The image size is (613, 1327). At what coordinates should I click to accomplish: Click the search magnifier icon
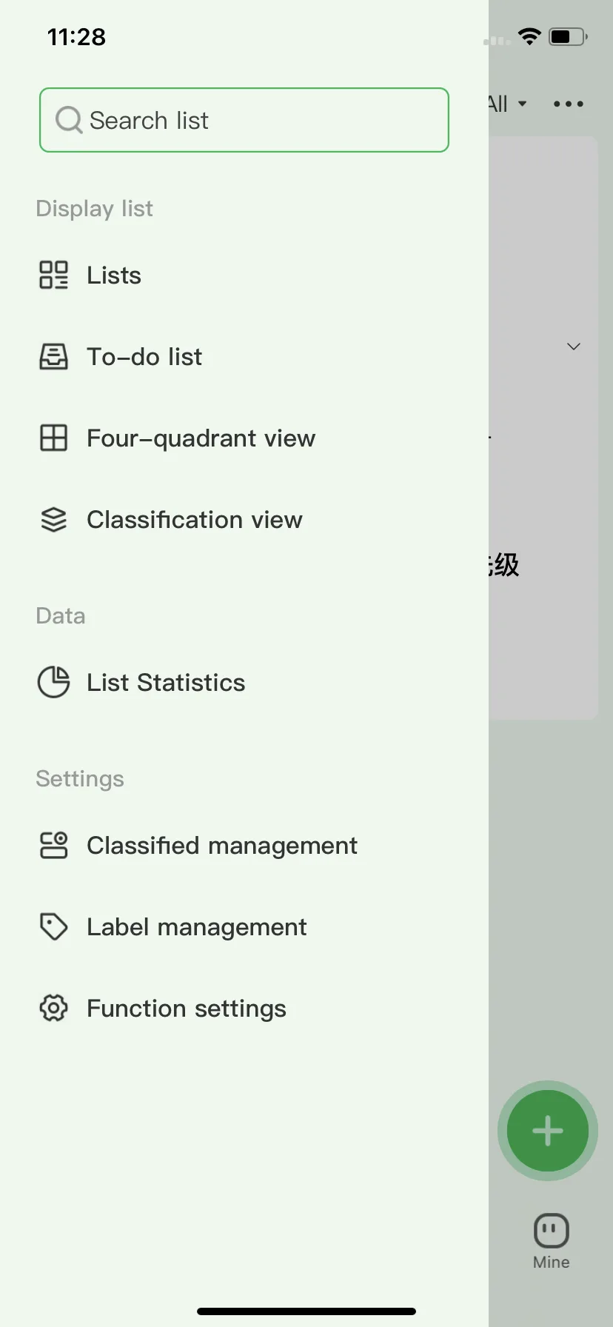pos(69,119)
